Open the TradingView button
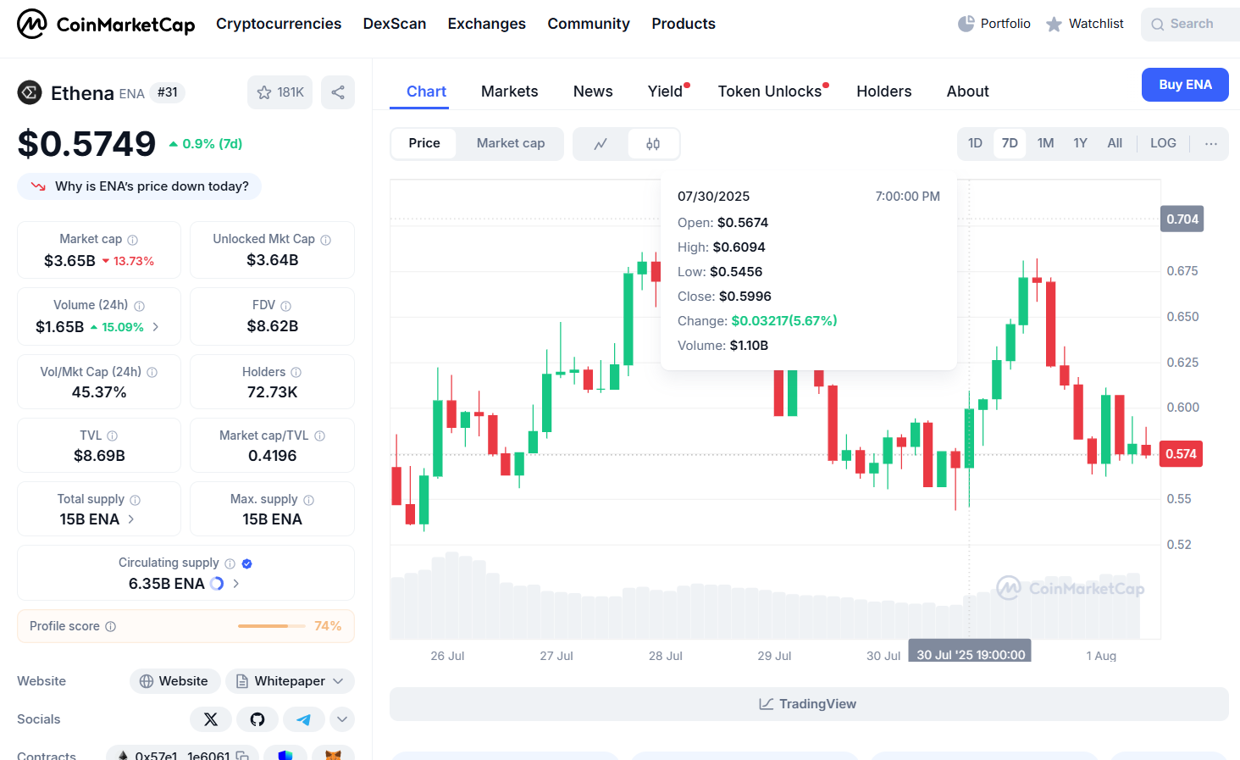Screen dimensions: 1240x760 809,704
